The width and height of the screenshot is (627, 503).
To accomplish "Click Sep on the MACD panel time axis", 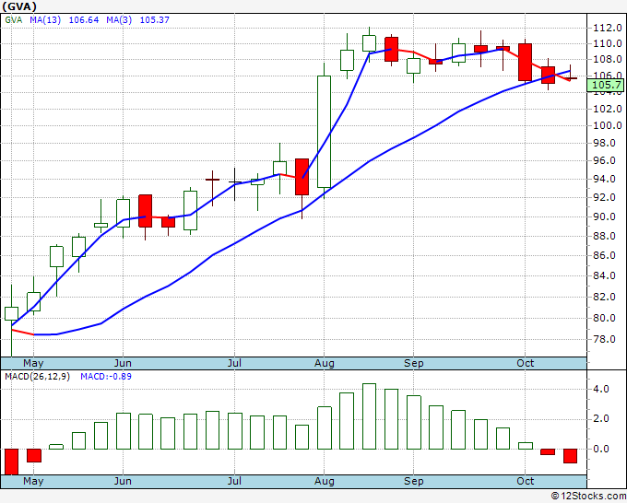I will click(413, 481).
